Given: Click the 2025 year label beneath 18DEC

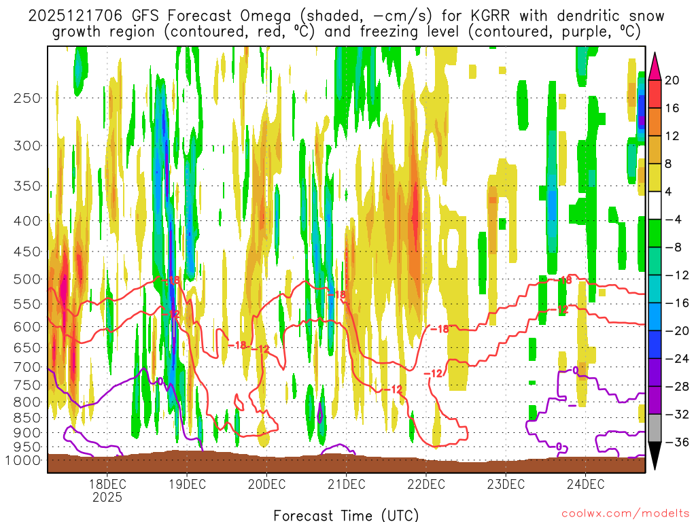Looking at the screenshot, I should (107, 497).
